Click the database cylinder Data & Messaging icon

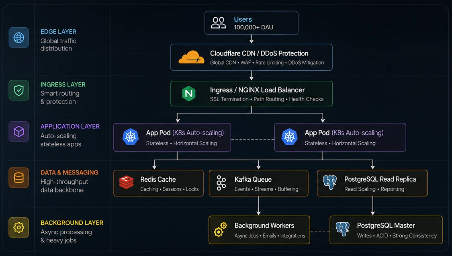(x=19, y=178)
